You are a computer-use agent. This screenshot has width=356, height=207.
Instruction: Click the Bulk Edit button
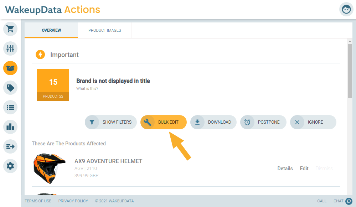[x=164, y=122]
